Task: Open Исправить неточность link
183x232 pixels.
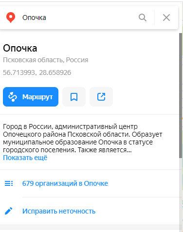Action: click(59, 211)
